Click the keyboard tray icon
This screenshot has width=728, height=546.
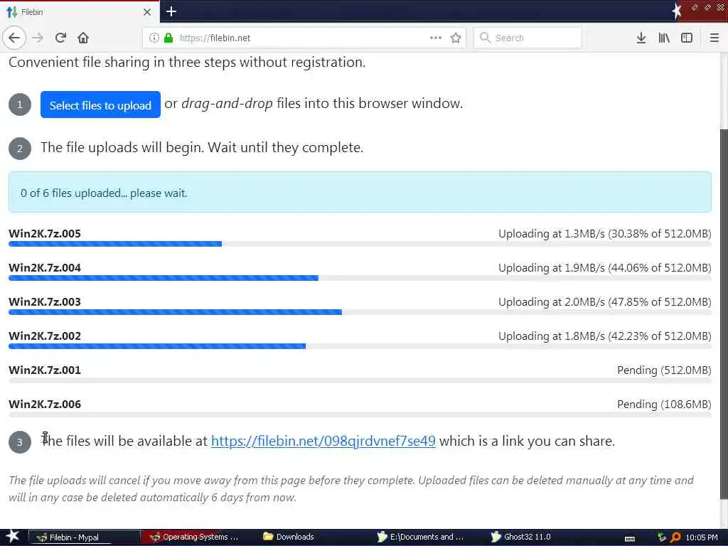tap(630, 539)
